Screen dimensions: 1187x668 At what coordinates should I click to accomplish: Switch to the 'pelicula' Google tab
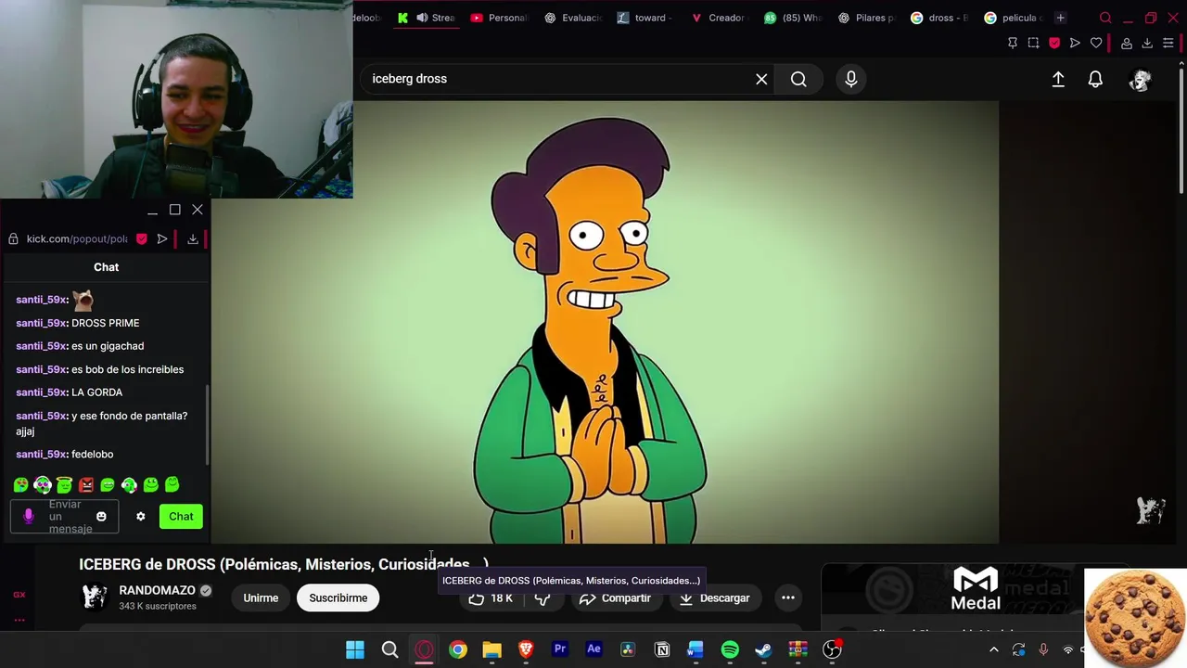coord(1013,18)
